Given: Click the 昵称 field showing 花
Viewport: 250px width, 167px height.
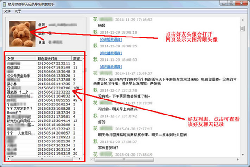Looking at the screenshot, I should coord(45,34).
